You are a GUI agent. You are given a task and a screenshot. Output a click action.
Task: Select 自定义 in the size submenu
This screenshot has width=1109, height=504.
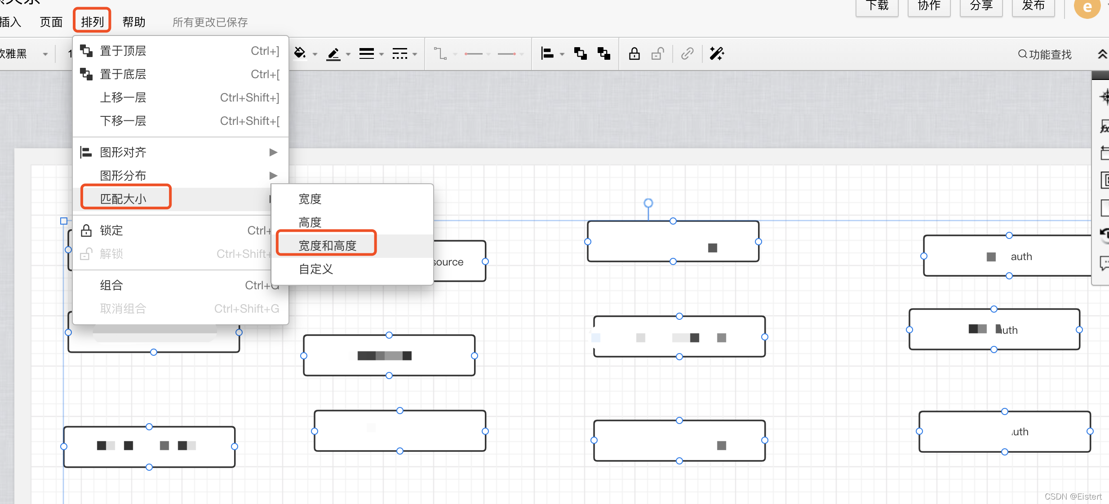click(x=316, y=269)
